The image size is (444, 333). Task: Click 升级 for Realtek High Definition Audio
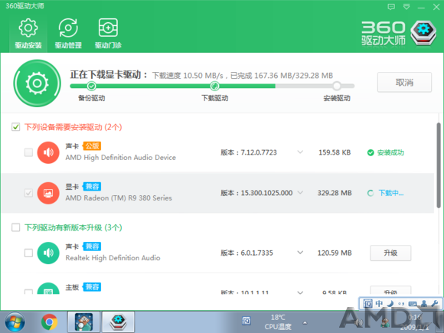(x=390, y=253)
